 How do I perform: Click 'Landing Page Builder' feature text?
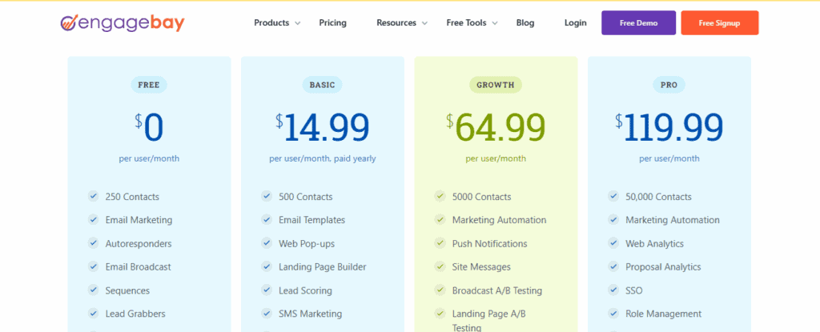tap(322, 267)
